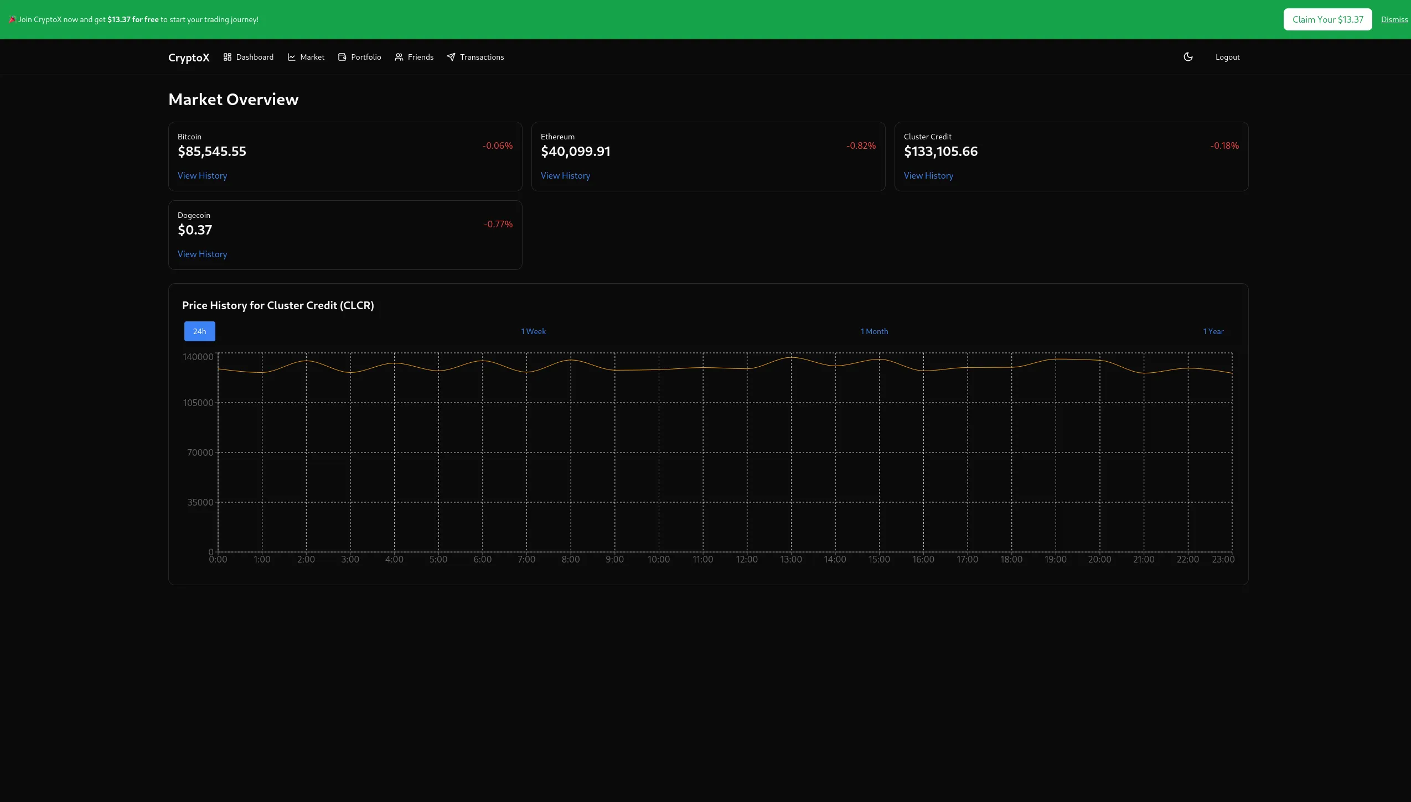Image resolution: width=1411 pixels, height=802 pixels.
Task: View History for Bitcoin
Action: click(x=202, y=175)
